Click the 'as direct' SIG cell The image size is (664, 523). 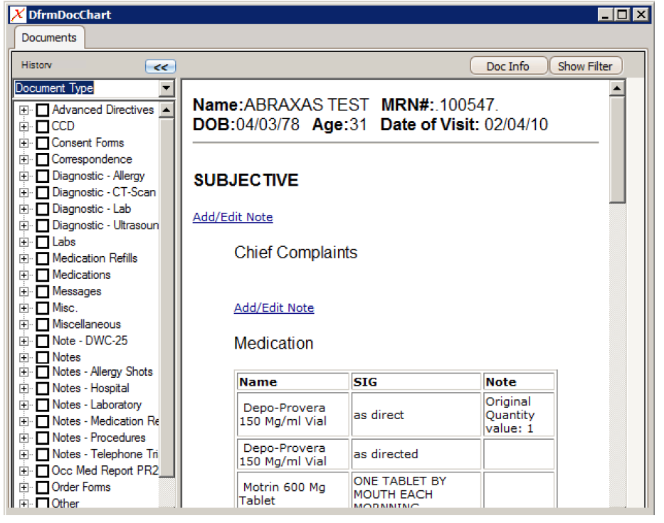(416, 415)
